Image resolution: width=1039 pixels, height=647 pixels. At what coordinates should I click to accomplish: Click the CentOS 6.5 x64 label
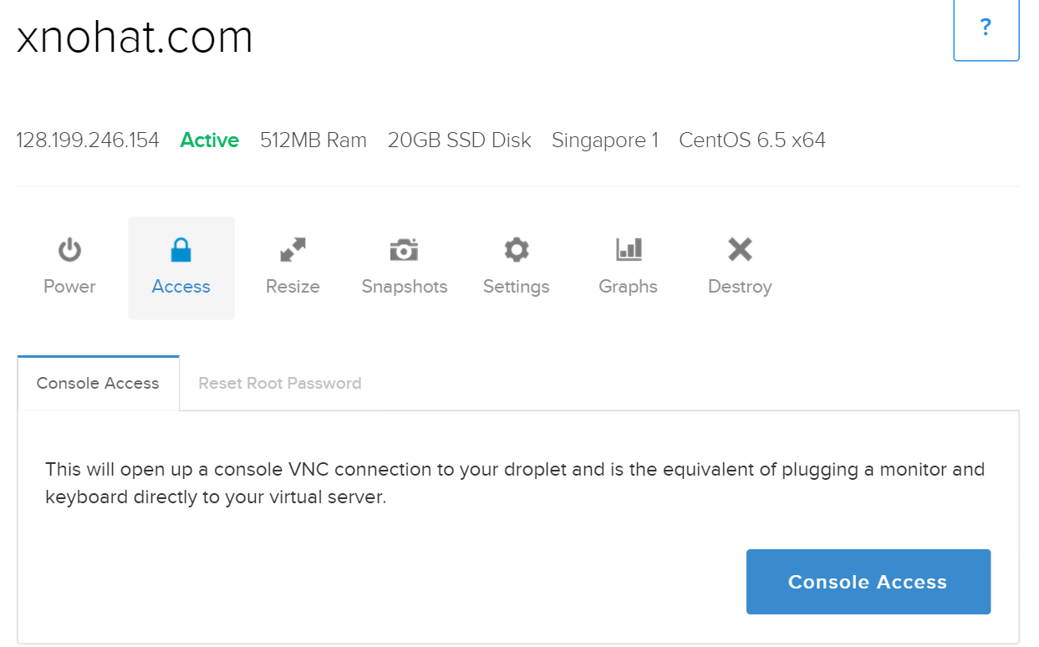tap(751, 140)
